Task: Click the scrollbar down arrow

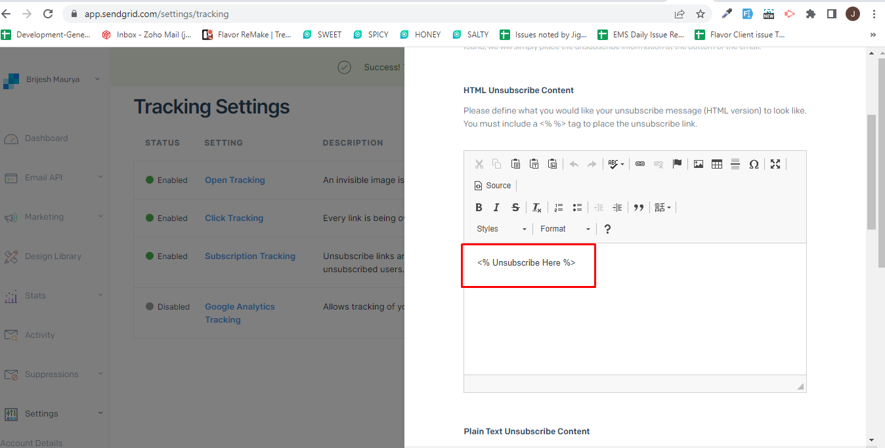Action: tap(872, 439)
